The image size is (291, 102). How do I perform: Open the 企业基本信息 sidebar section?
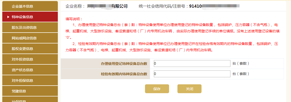pyautogui.click(x=22, y=6)
